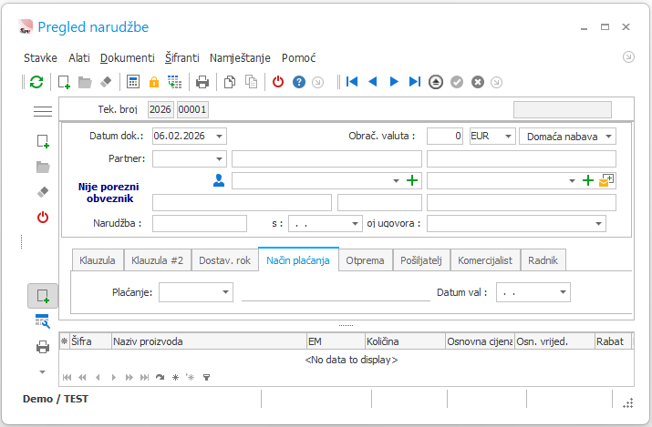652x427 pixels.
Task: Click the calculator icon in toolbar
Action: click(133, 82)
